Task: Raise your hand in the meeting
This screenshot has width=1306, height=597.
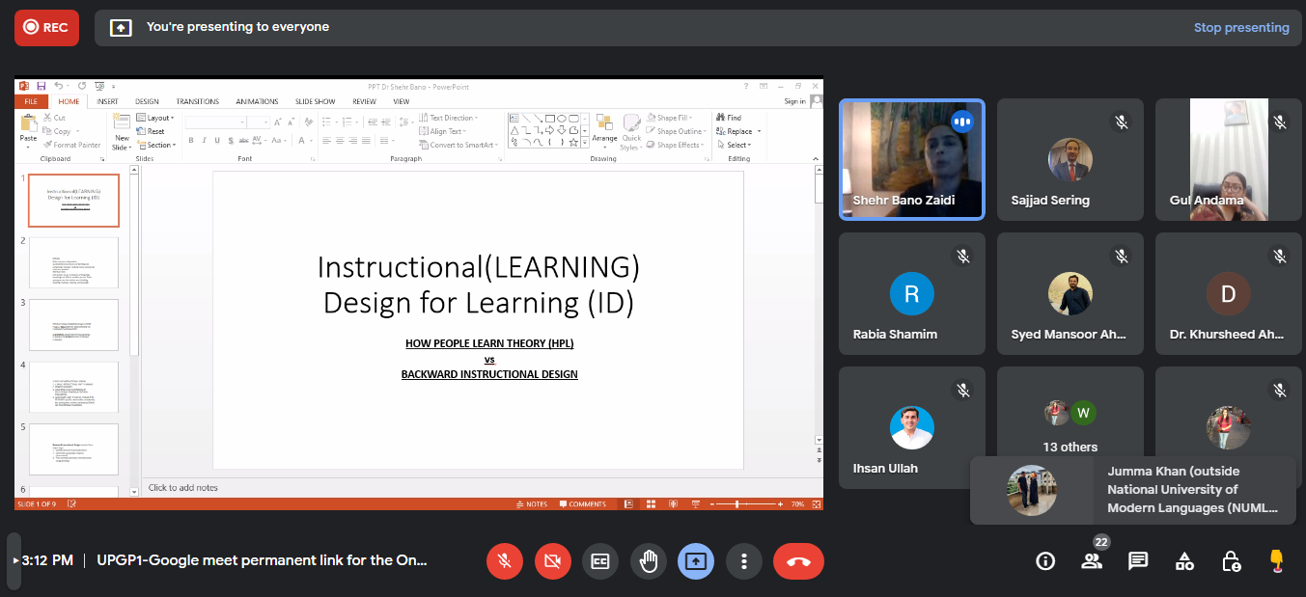Action: [648, 561]
